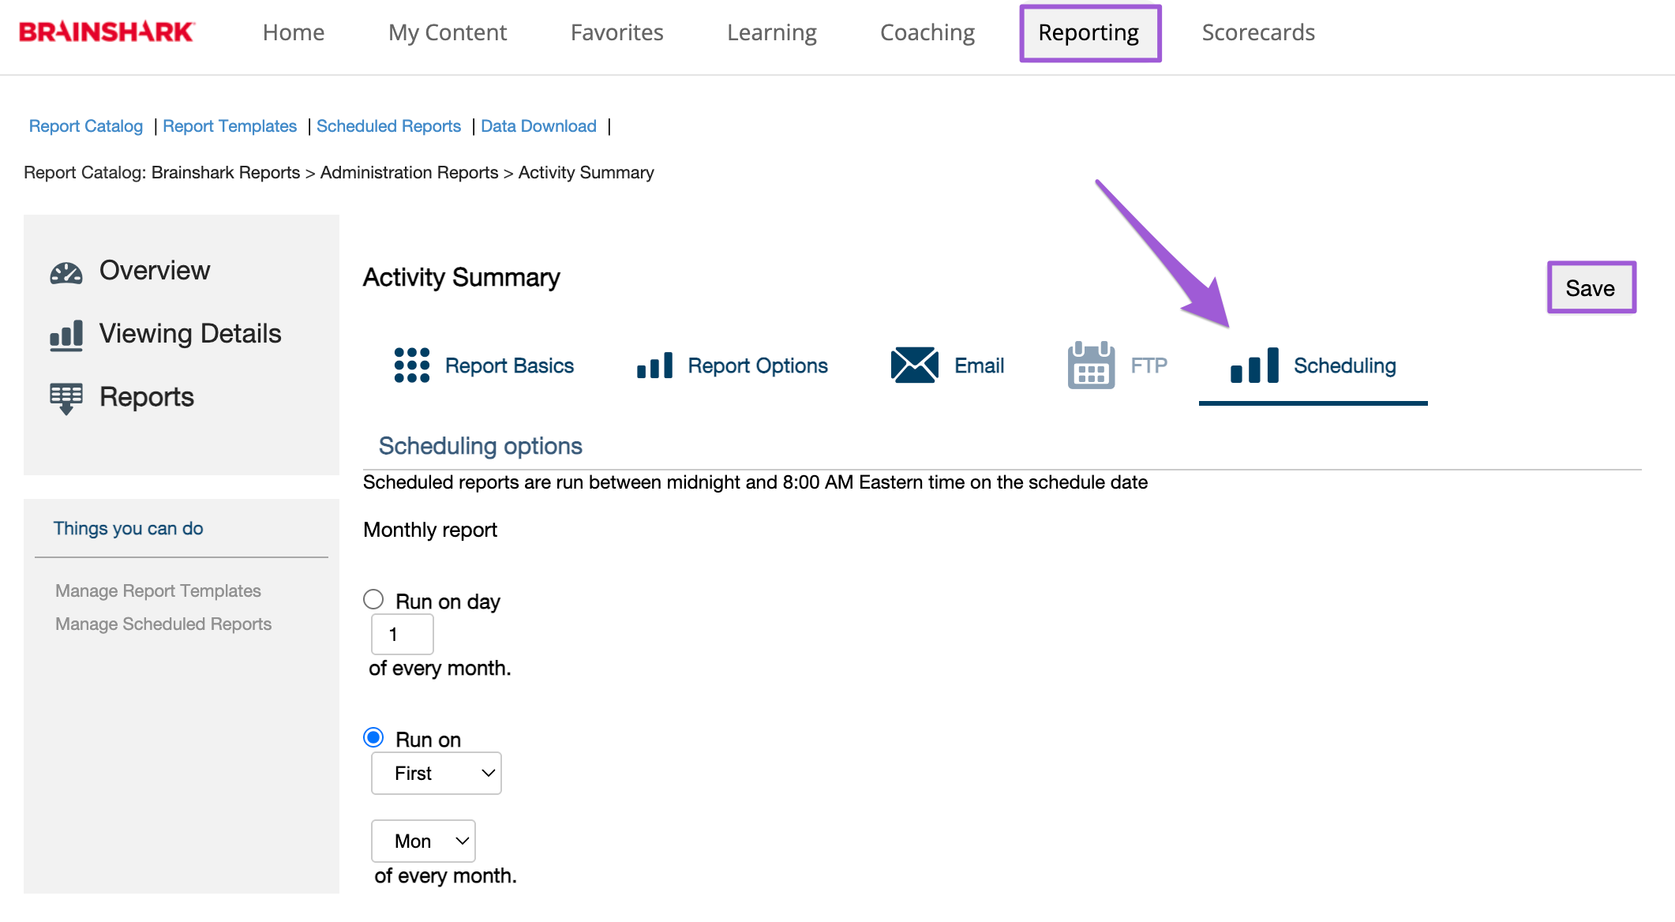This screenshot has width=1675, height=922.
Task: Click the Manage Scheduled Reports link
Action: point(163,624)
